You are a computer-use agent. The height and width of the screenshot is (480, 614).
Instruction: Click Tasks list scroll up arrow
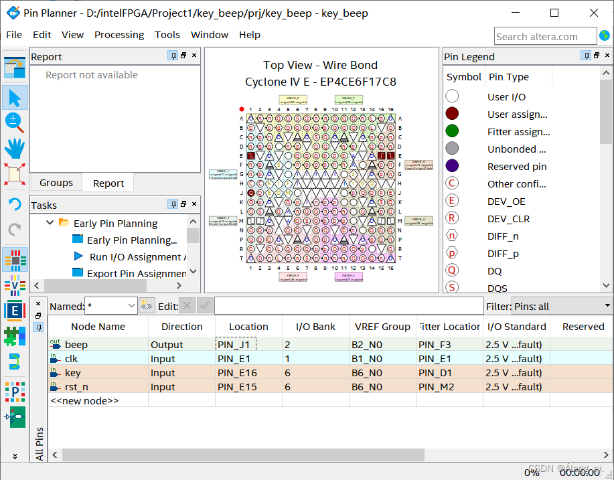pyautogui.click(x=193, y=222)
